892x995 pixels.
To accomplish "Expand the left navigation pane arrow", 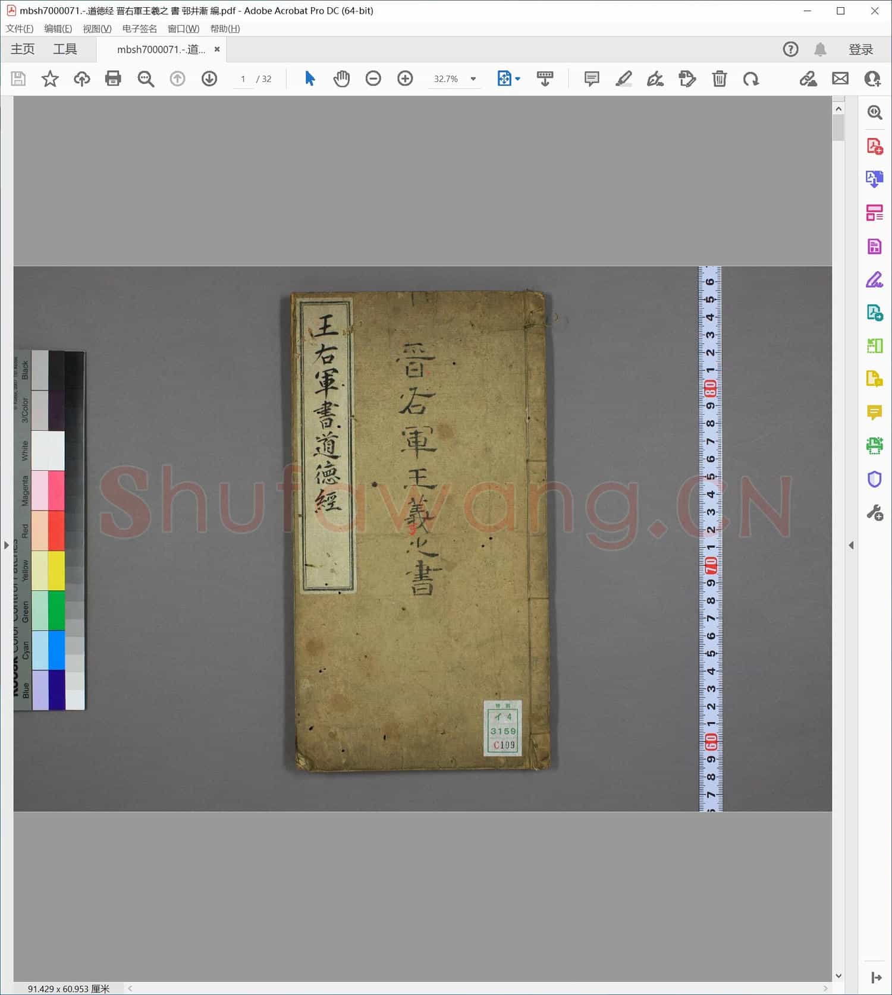I will [6, 545].
